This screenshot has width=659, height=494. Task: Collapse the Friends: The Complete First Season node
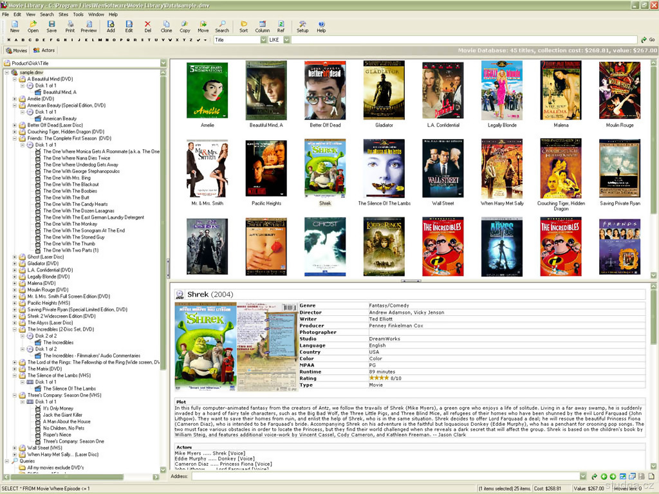(x=15, y=138)
